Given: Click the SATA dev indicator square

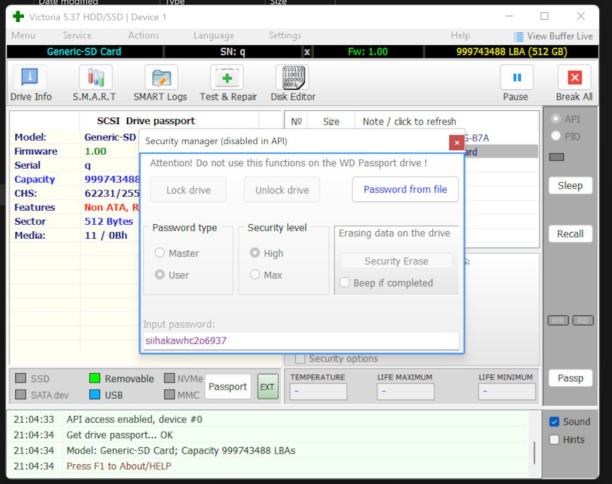Looking at the screenshot, I should point(20,395).
